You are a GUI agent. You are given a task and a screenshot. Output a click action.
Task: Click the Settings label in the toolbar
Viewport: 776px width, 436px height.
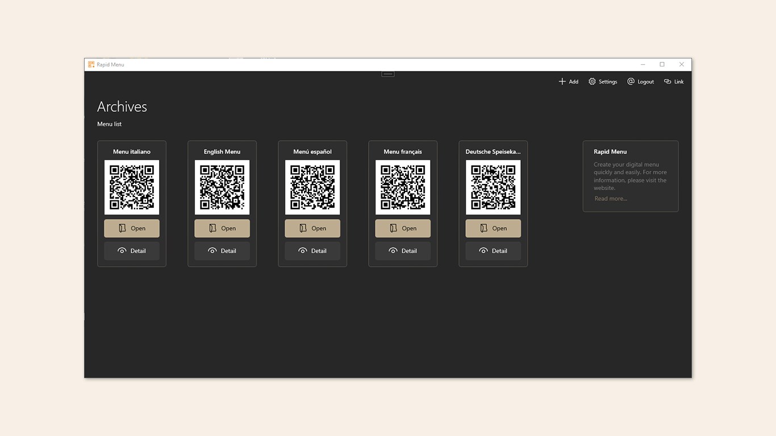608,82
